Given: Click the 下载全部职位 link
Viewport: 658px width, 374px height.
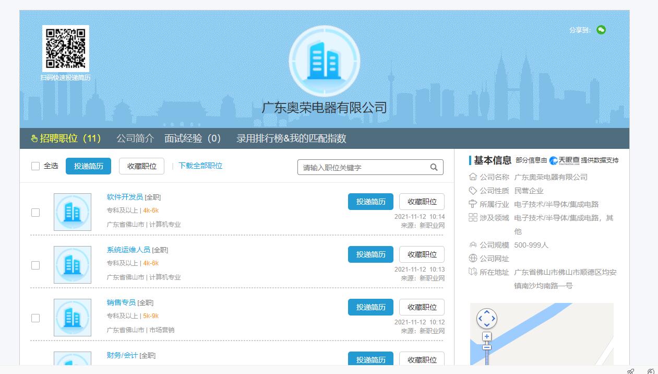Looking at the screenshot, I should [200, 166].
